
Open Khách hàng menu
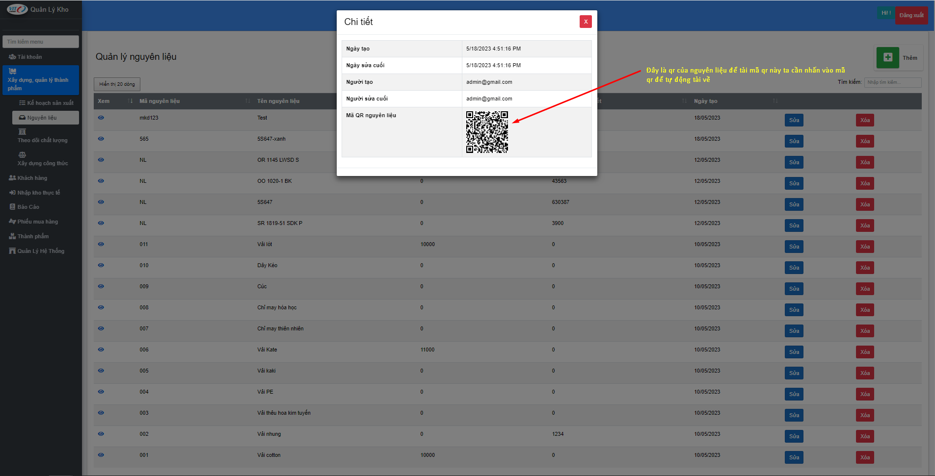coord(41,178)
